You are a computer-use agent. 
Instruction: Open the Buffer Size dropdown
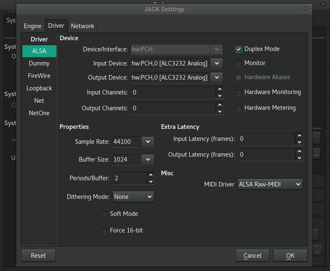(148, 159)
